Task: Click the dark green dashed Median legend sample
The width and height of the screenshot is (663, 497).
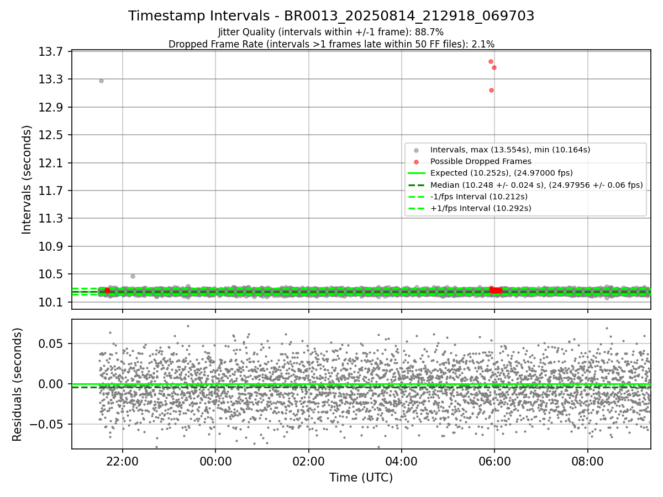Action: [x=416, y=185]
